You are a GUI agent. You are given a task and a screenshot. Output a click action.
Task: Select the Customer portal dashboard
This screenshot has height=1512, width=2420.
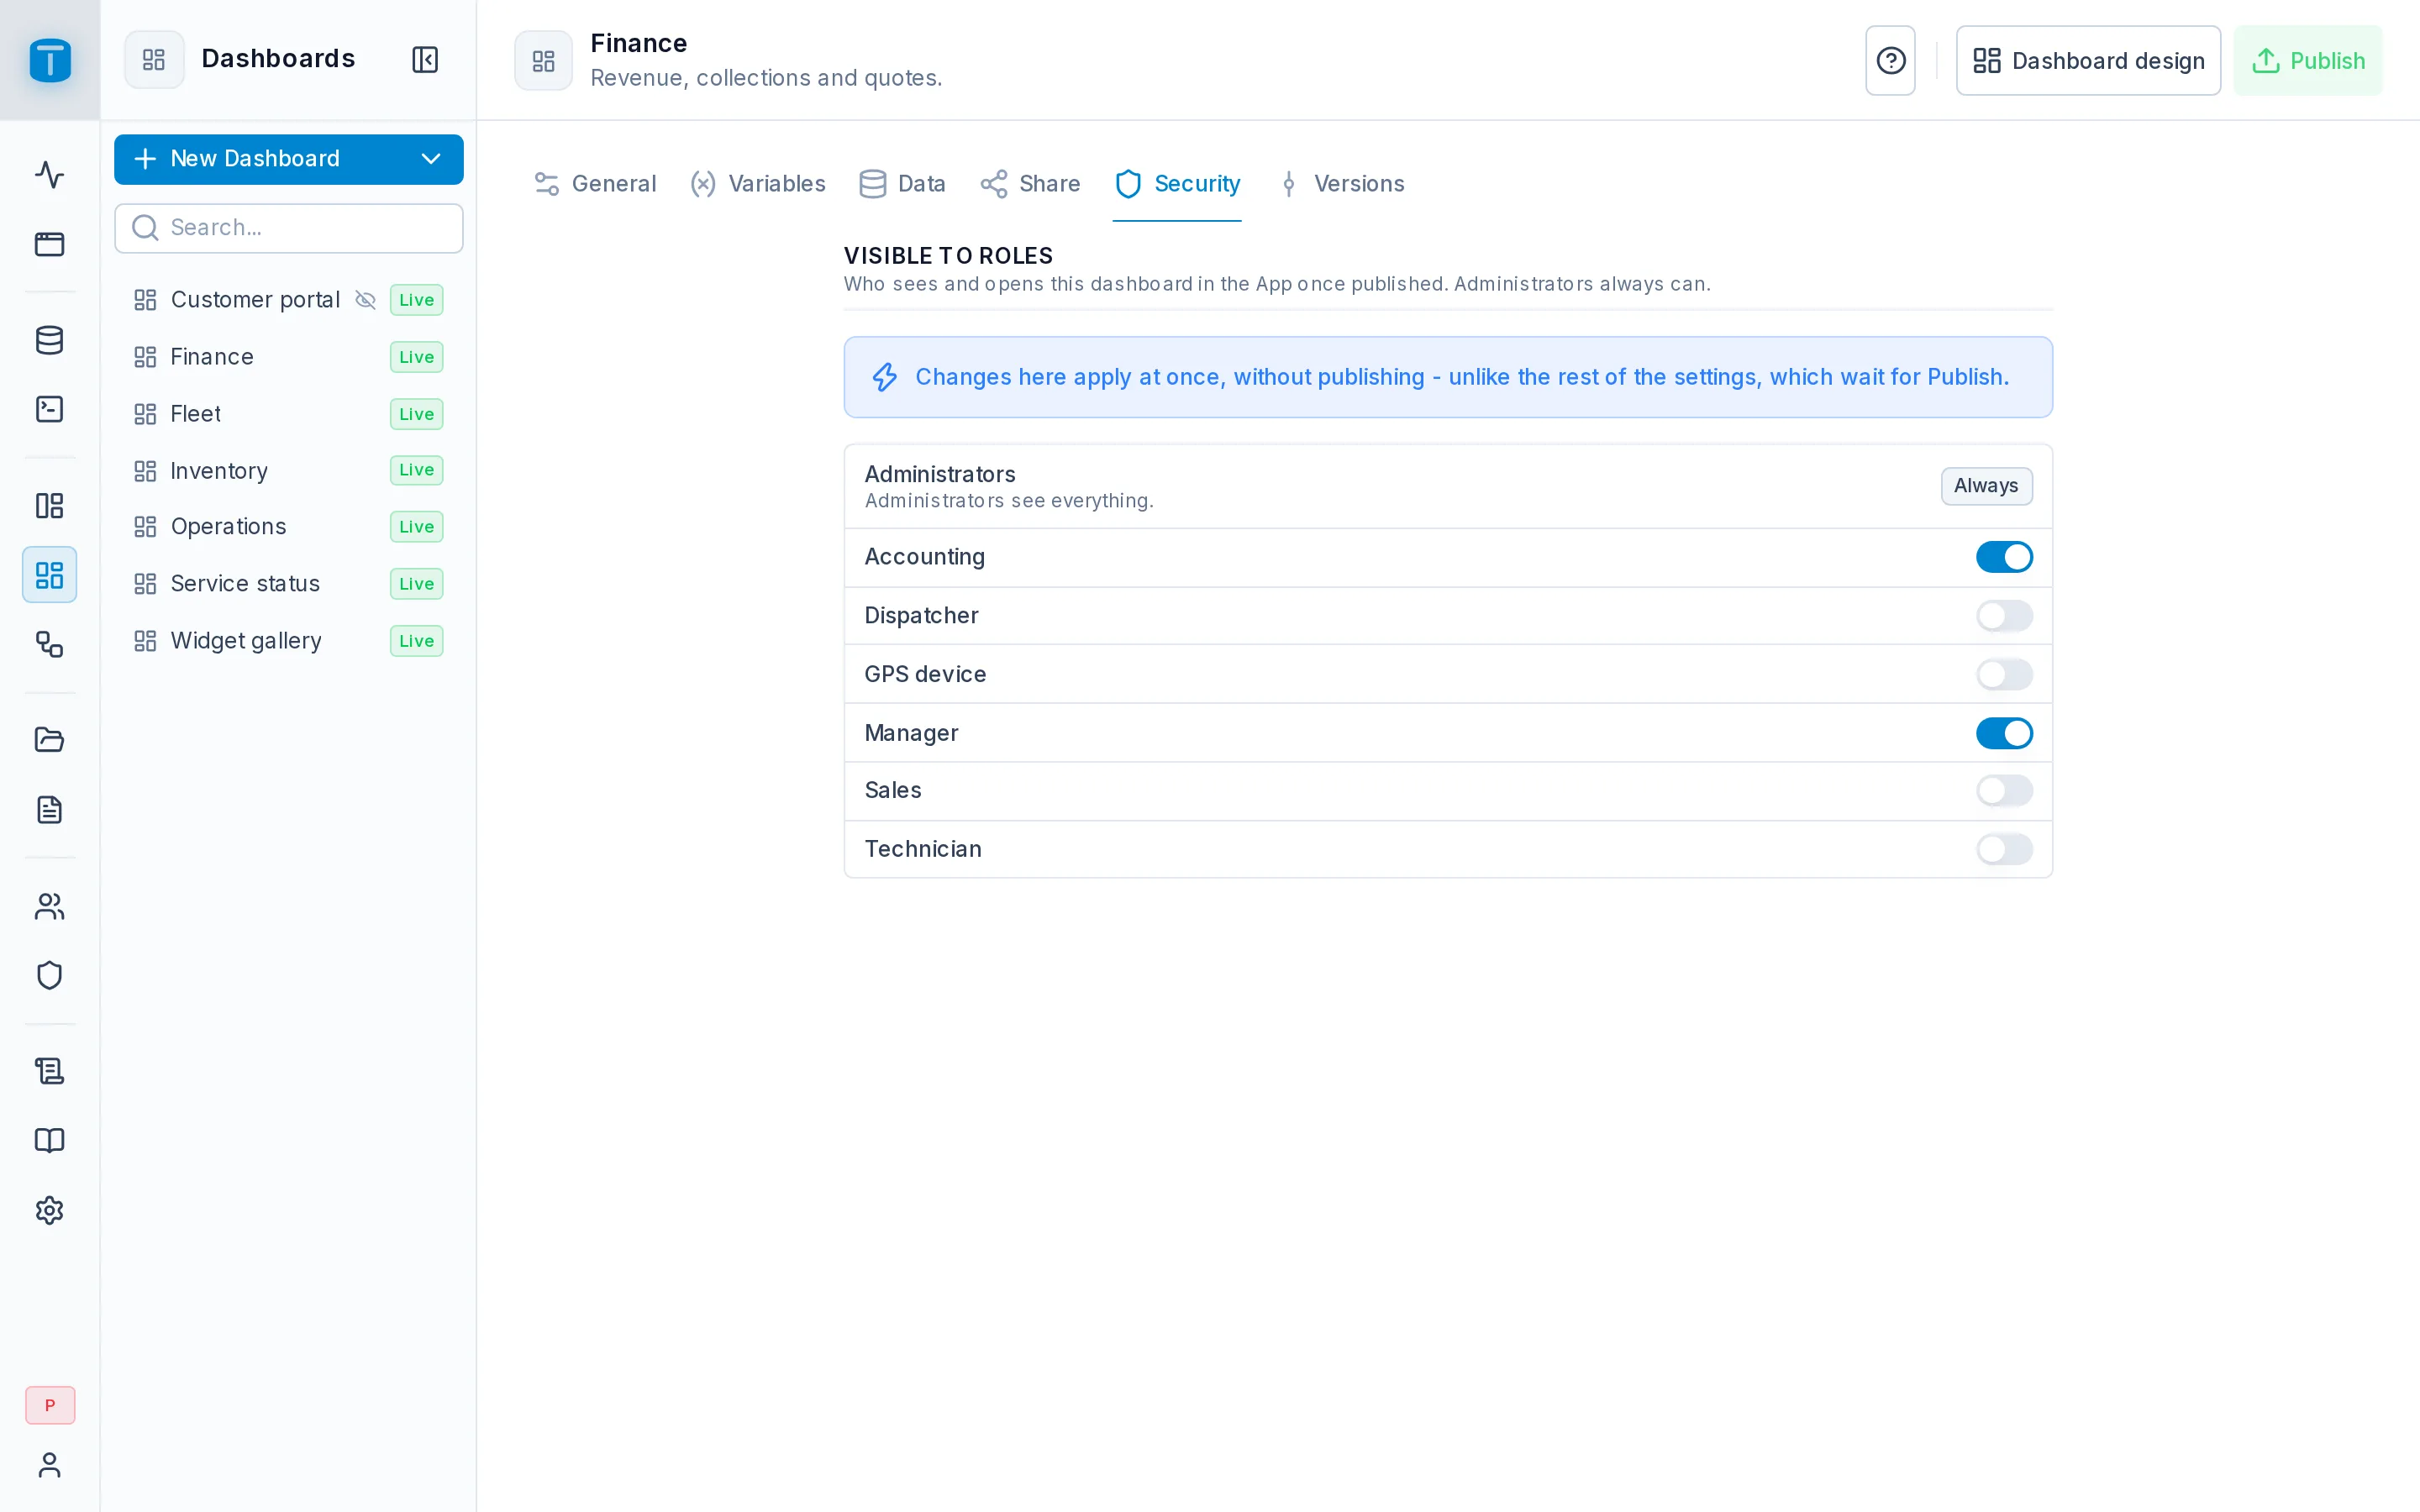pyautogui.click(x=289, y=300)
